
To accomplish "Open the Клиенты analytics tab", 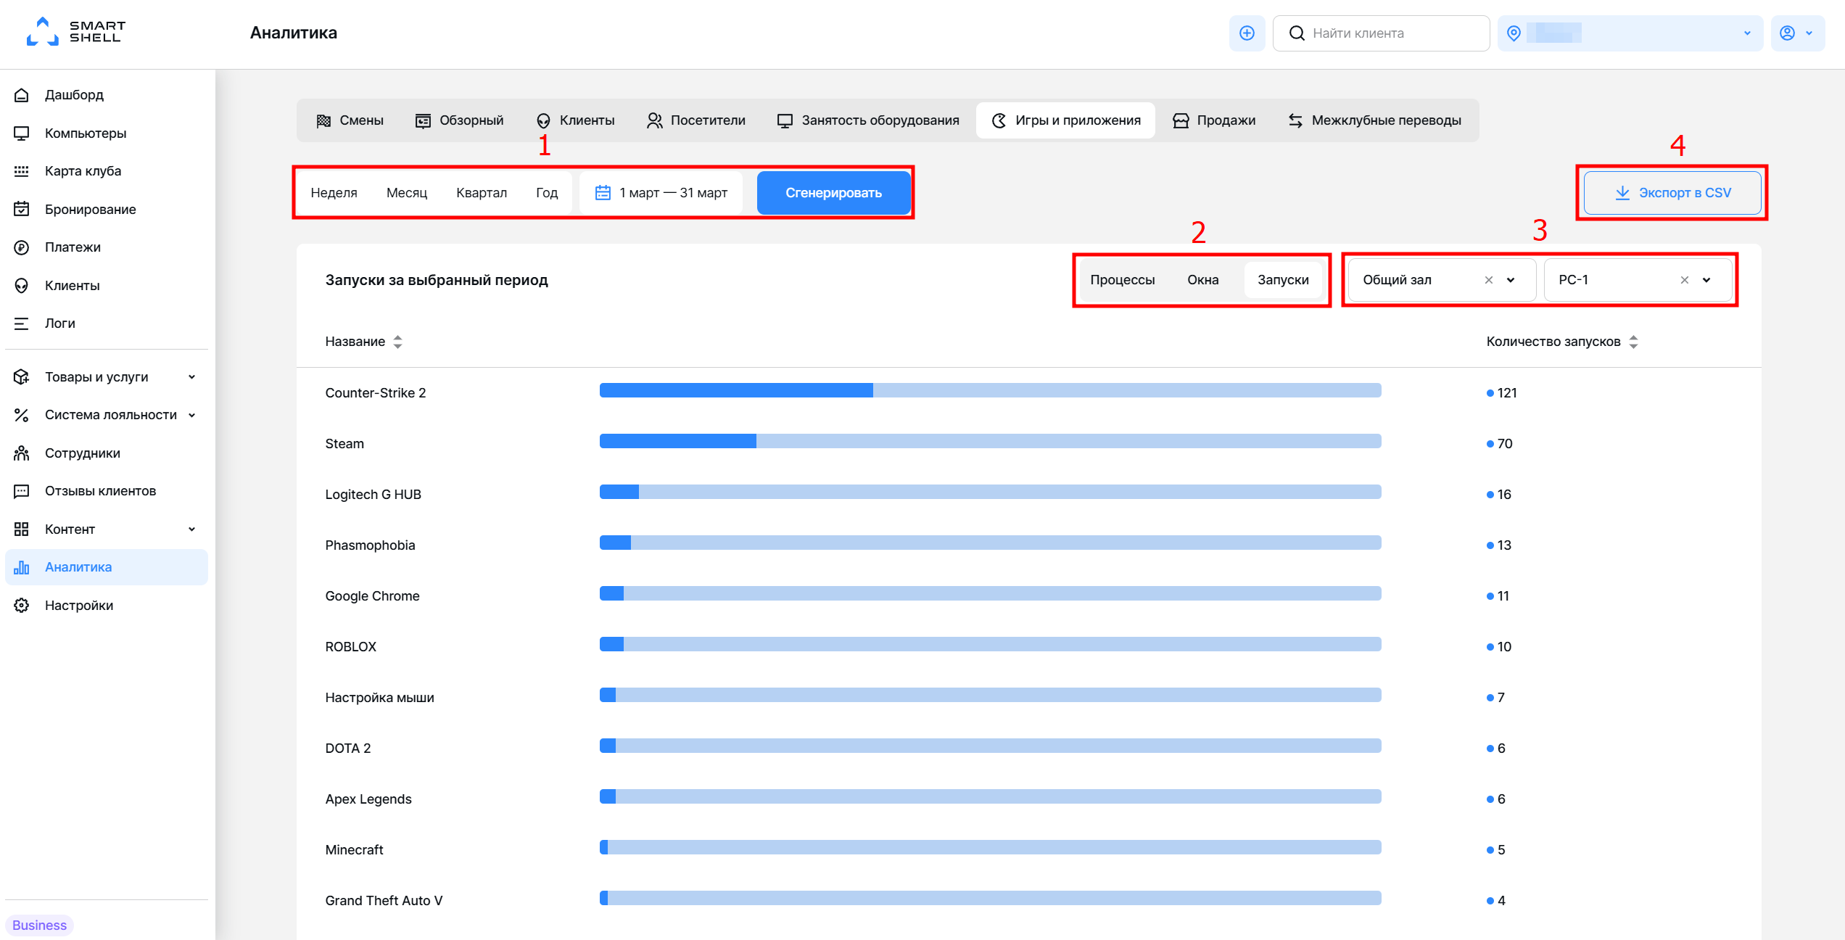I will (x=575, y=120).
